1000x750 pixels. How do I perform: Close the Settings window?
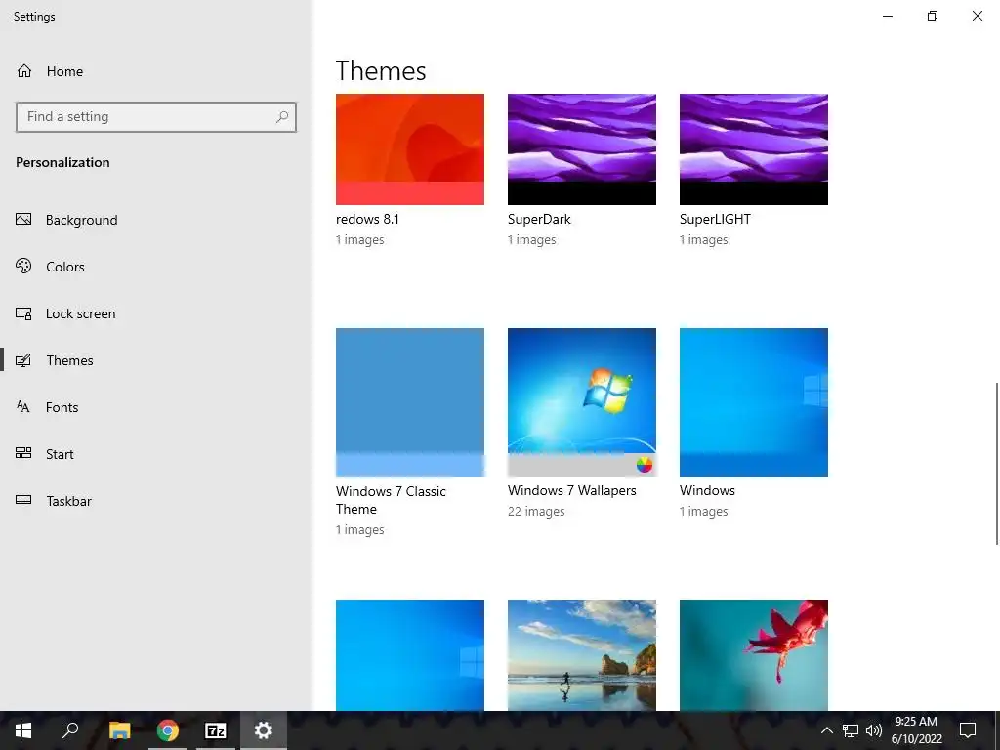click(x=977, y=16)
